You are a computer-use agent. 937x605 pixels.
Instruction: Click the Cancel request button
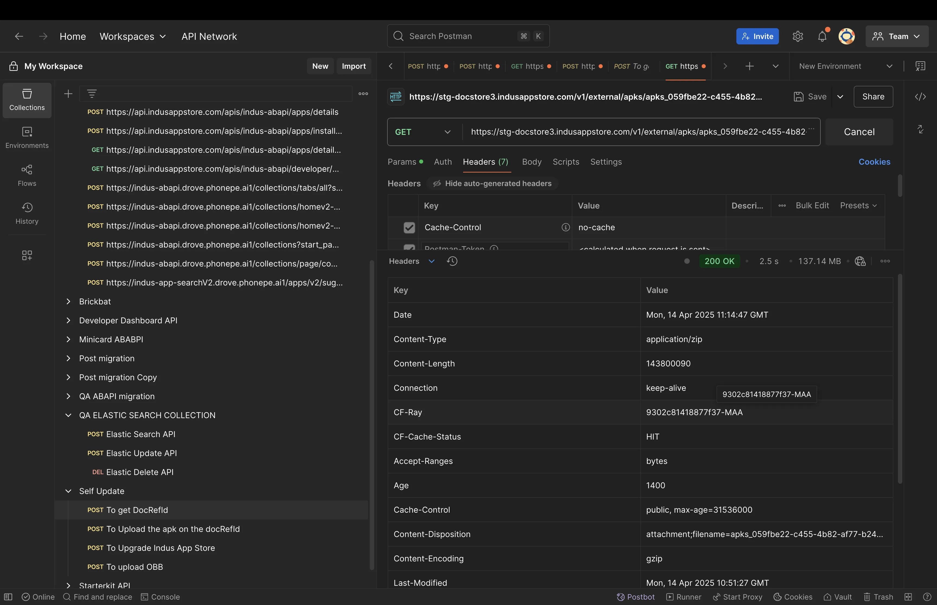tap(859, 132)
